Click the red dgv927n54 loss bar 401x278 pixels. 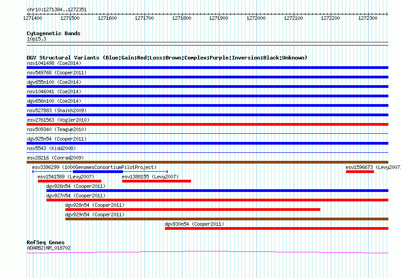(x=217, y=200)
